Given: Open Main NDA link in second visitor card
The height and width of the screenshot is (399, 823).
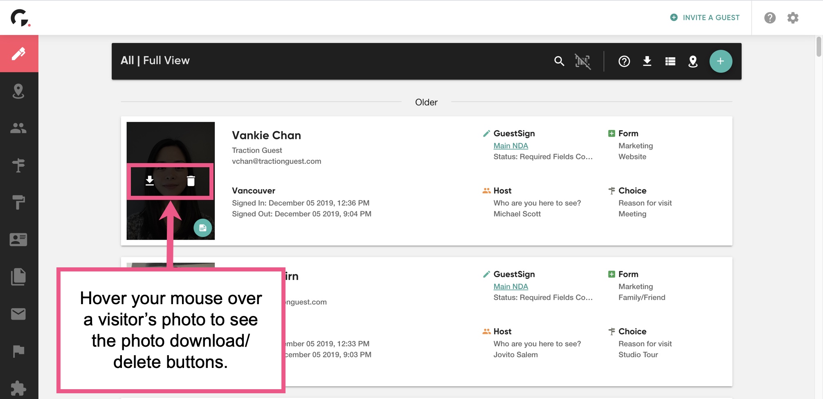Looking at the screenshot, I should pos(510,287).
